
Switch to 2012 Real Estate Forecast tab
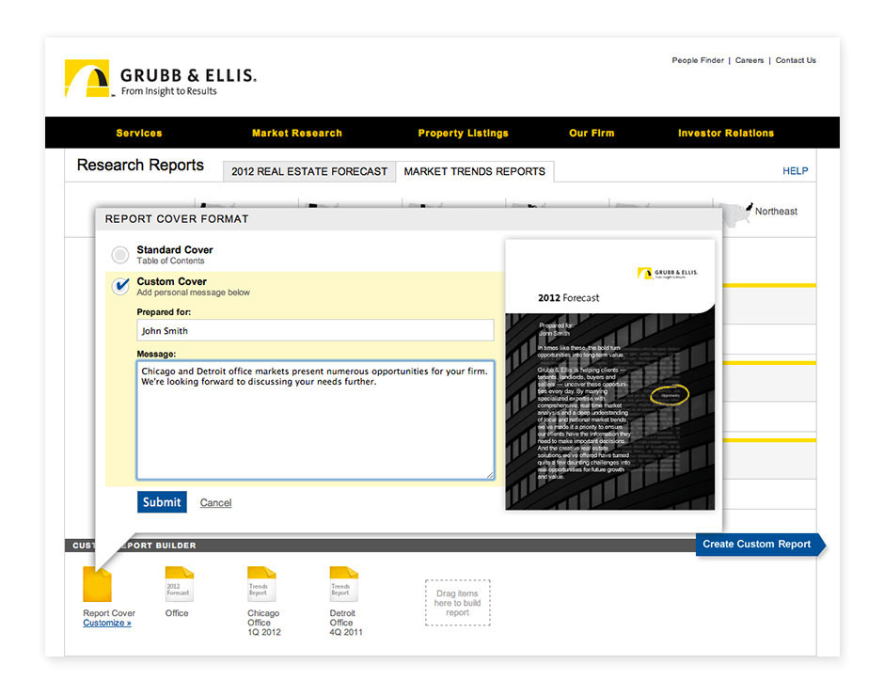[309, 171]
